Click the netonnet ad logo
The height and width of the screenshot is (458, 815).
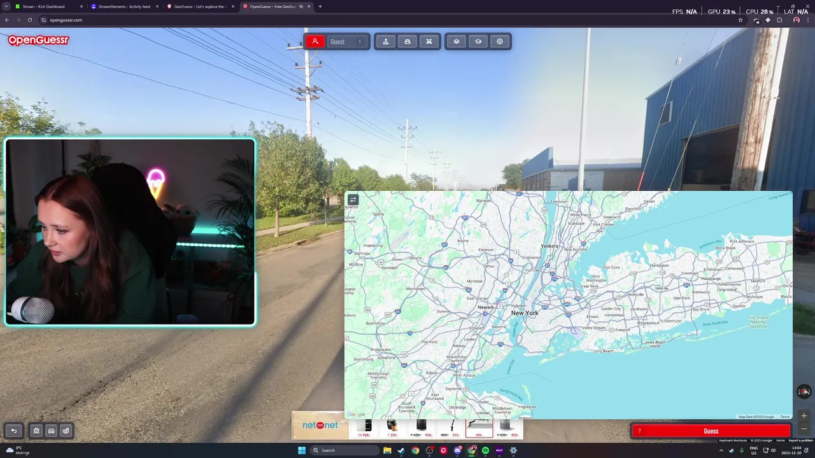point(320,425)
